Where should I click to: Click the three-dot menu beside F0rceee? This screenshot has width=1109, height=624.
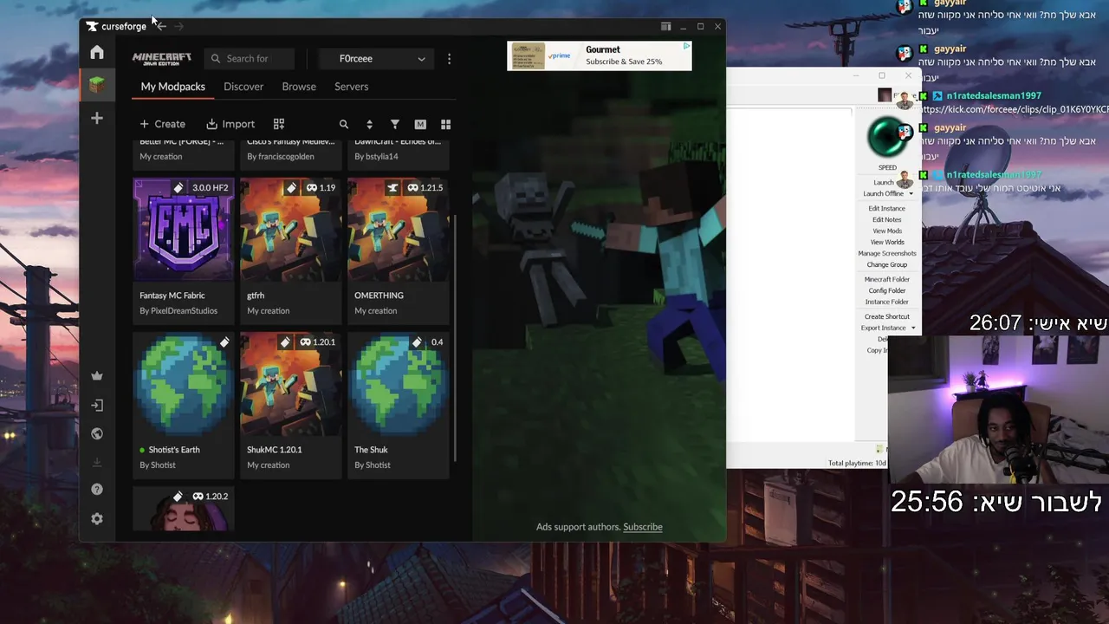click(449, 59)
